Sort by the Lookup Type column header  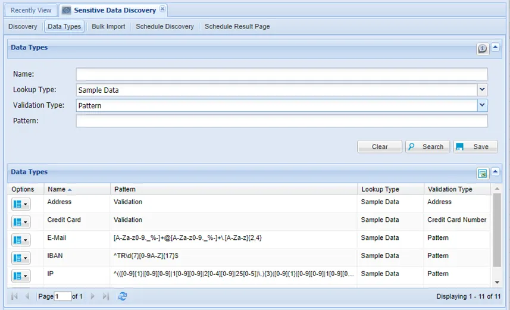[391, 189]
